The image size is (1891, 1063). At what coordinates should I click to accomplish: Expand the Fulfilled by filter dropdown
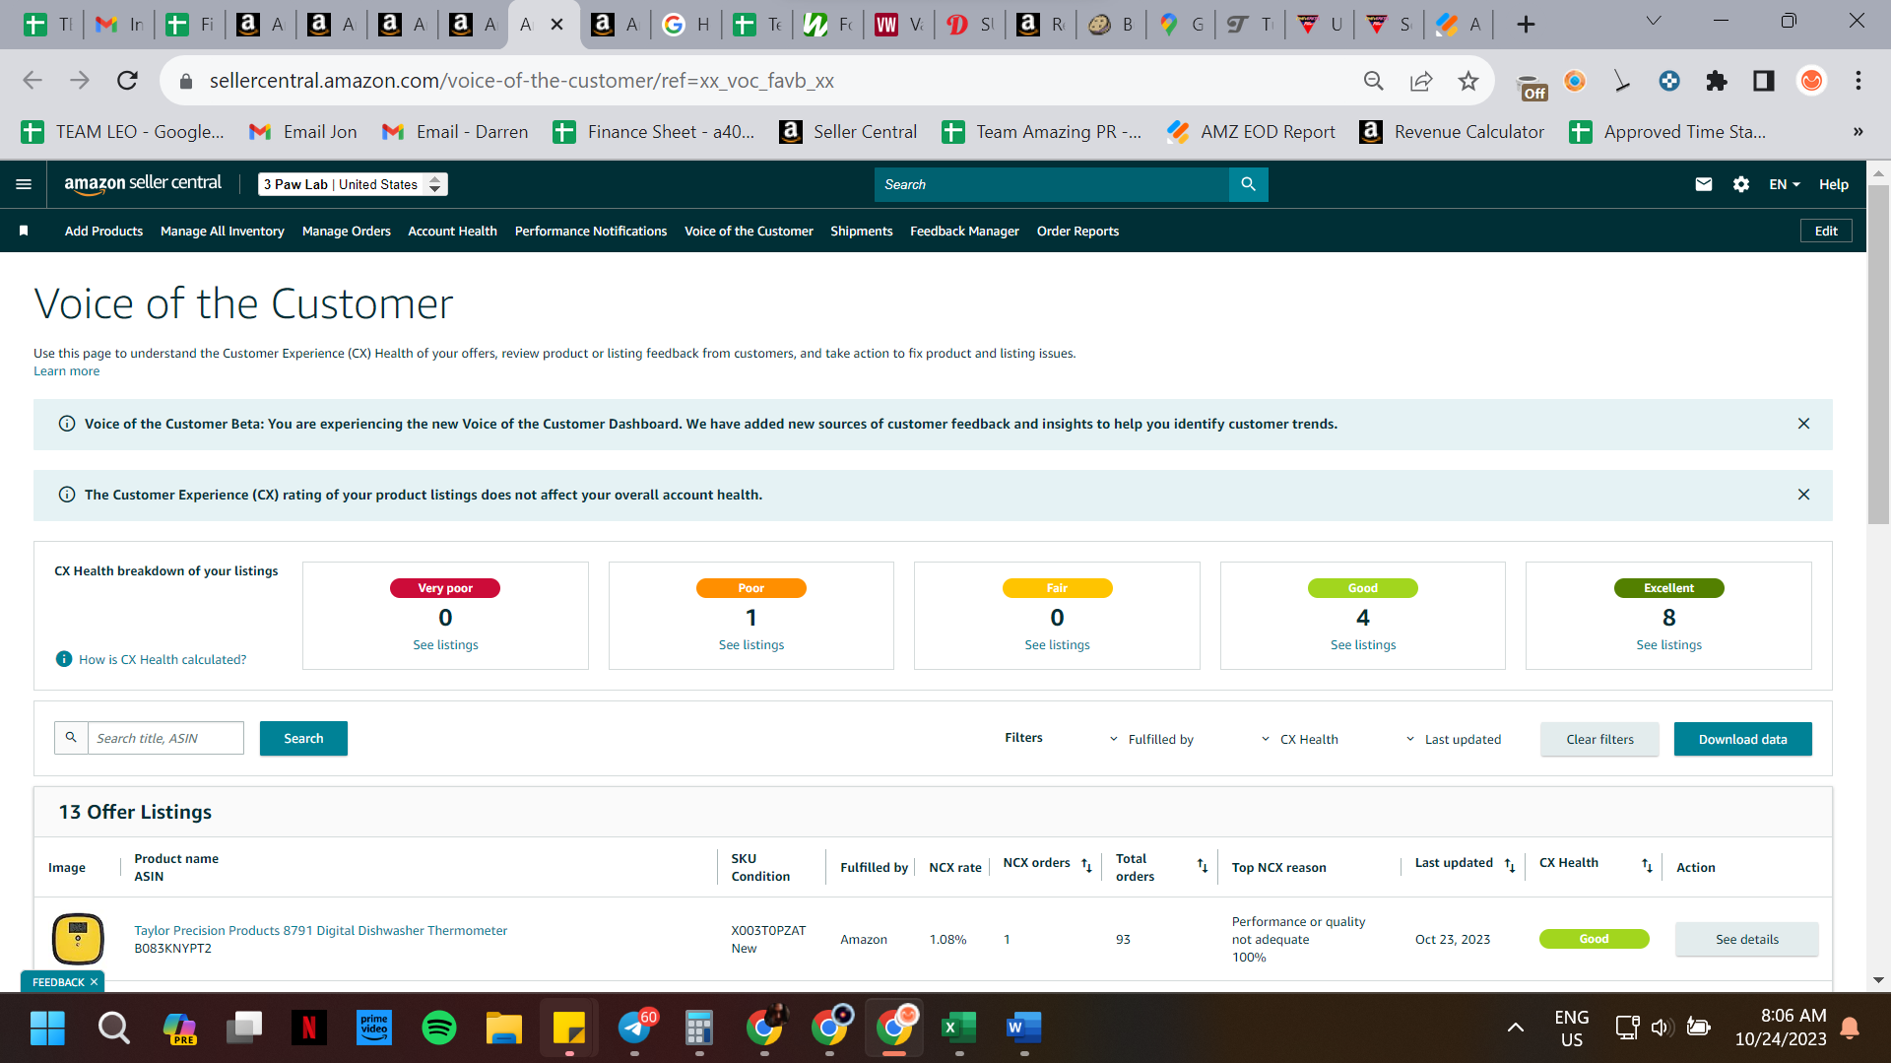point(1150,739)
